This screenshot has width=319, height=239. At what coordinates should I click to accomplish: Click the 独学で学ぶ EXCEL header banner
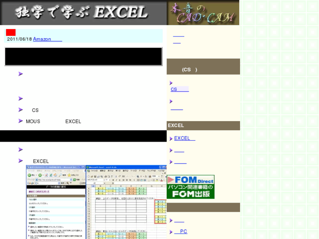click(x=83, y=12)
